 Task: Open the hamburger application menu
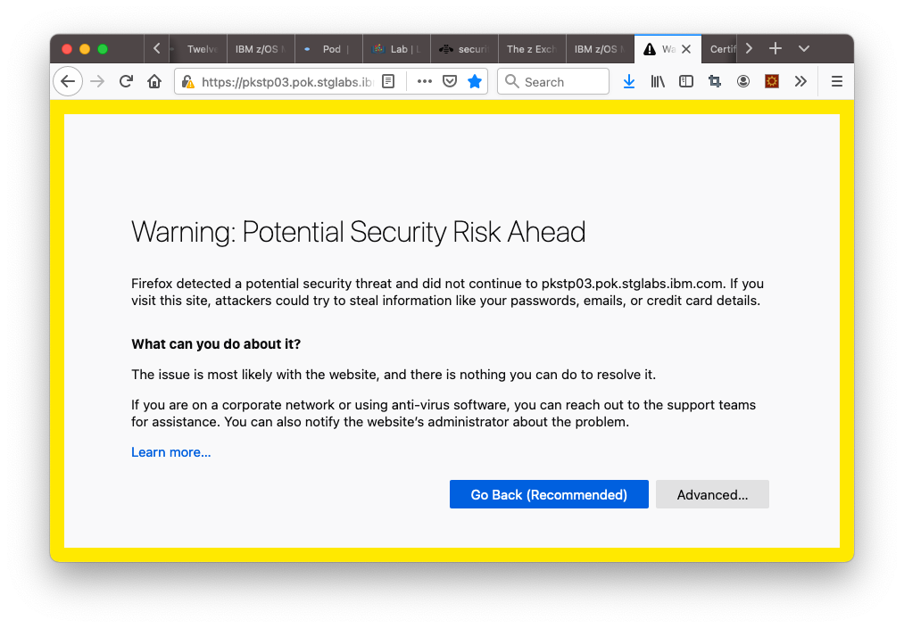tap(836, 81)
